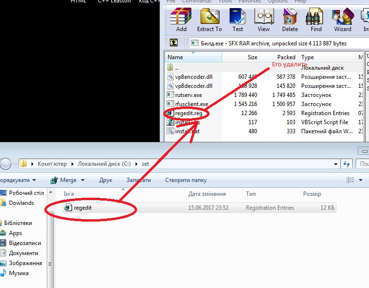Click the Створити папку button
369x288 pixels.
186,180
